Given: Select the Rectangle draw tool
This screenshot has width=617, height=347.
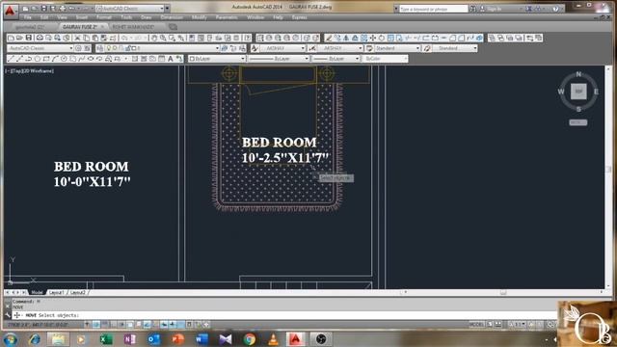Looking at the screenshot, I should coord(46,59).
